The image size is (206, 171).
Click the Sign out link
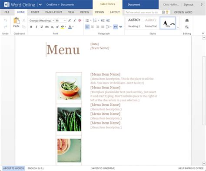[x=188, y=5]
